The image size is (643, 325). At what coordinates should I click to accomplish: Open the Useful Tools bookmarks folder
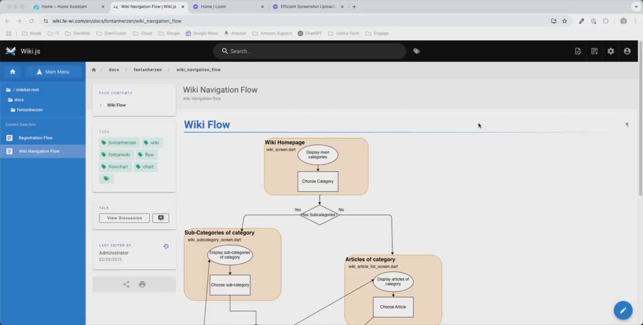[x=344, y=33]
